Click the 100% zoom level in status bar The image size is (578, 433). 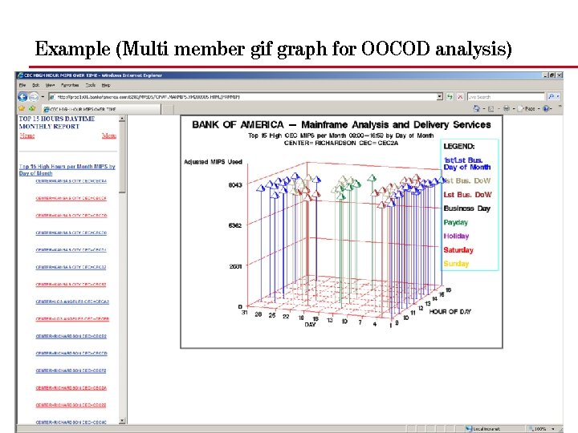(539, 429)
